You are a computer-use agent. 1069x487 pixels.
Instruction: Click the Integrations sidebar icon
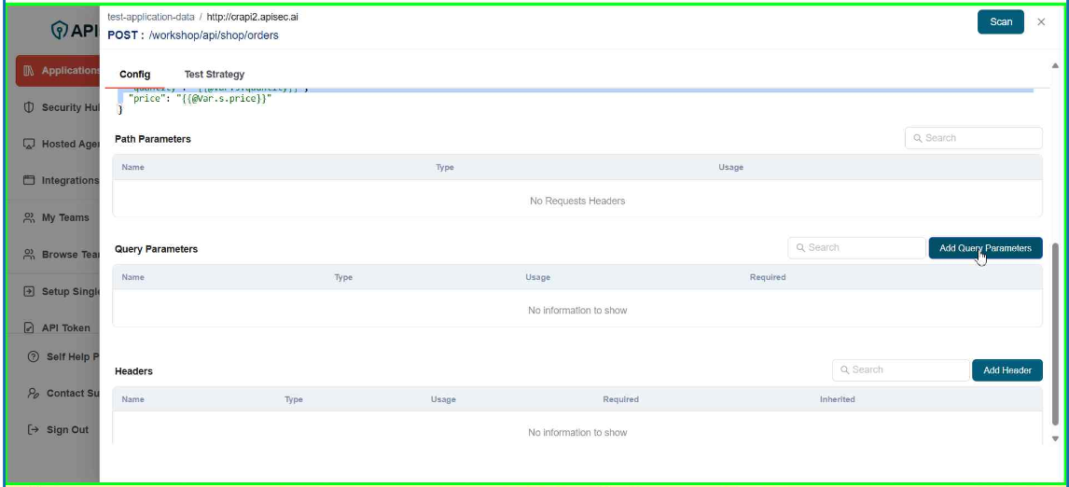[29, 180]
